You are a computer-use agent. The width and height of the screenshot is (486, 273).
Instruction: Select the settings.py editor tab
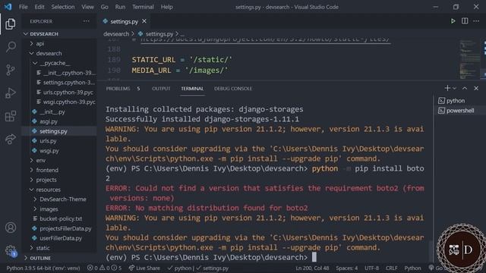click(x=124, y=21)
